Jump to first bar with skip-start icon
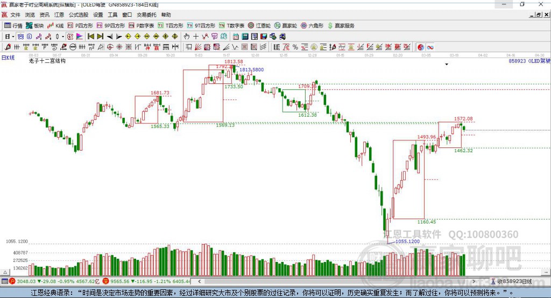 click(x=90, y=36)
